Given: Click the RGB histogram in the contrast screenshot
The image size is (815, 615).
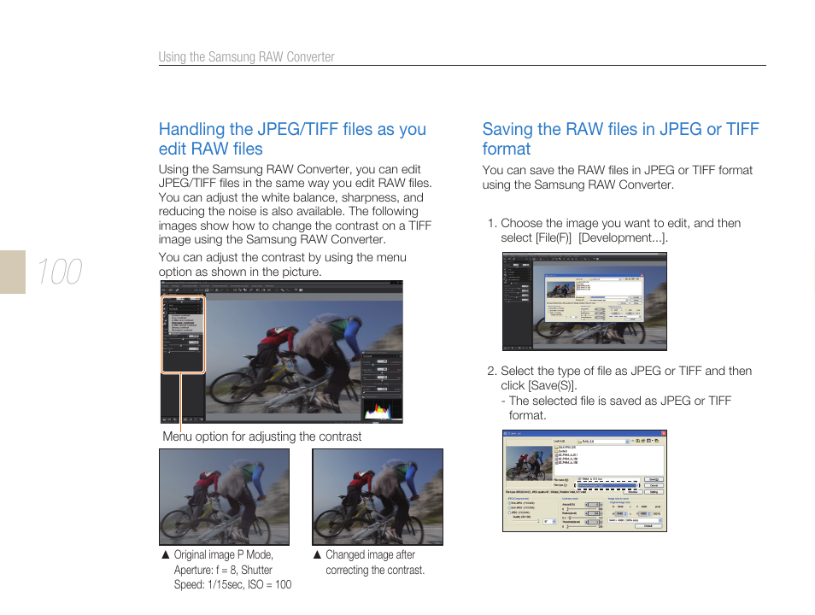Looking at the screenshot, I should 383,409.
